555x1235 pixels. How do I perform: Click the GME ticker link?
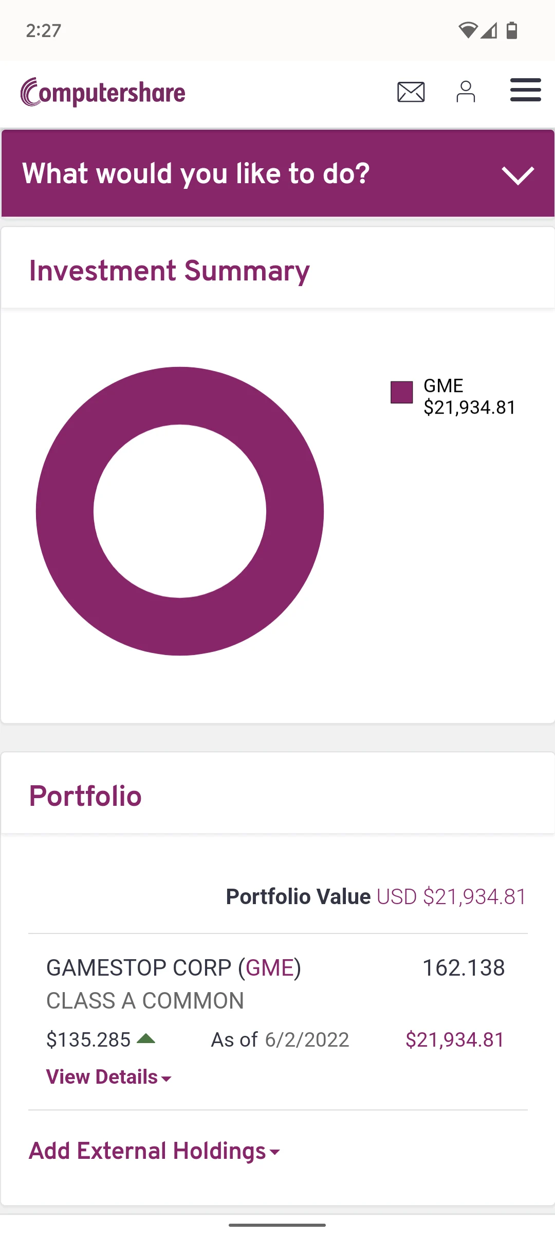270,968
